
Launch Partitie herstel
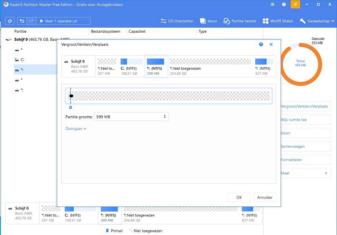[240, 21]
